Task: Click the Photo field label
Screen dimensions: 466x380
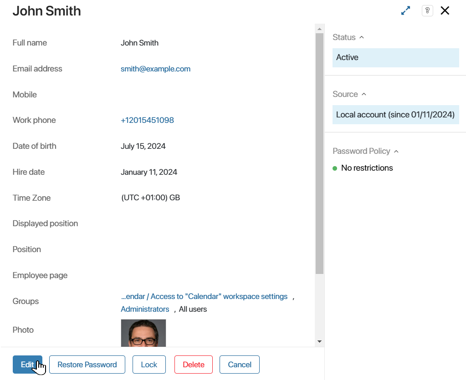Action: click(23, 330)
